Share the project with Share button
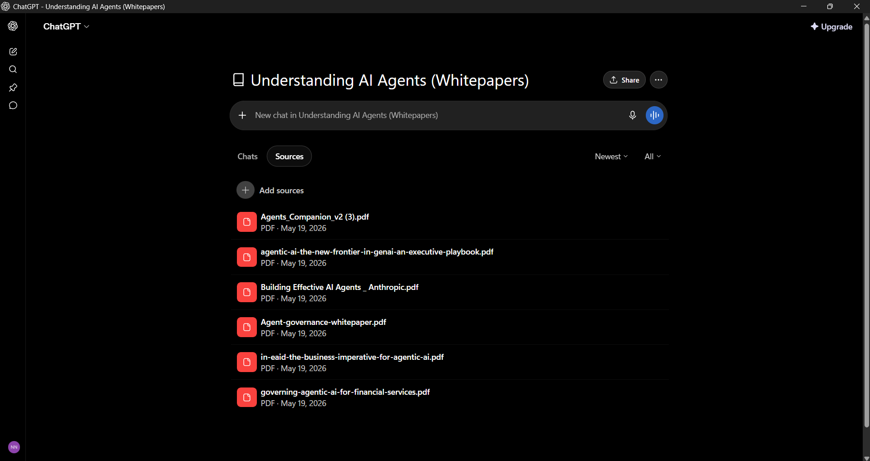 (x=624, y=80)
